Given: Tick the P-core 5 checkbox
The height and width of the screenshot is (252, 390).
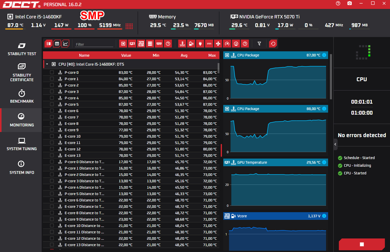Looking at the screenshot, I should pyautogui.click(x=52, y=104).
